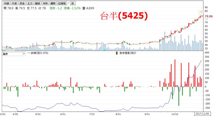213x116 pixels.
Task: Enable the 主力 main force button
Action: pyautogui.click(x=30, y=3)
